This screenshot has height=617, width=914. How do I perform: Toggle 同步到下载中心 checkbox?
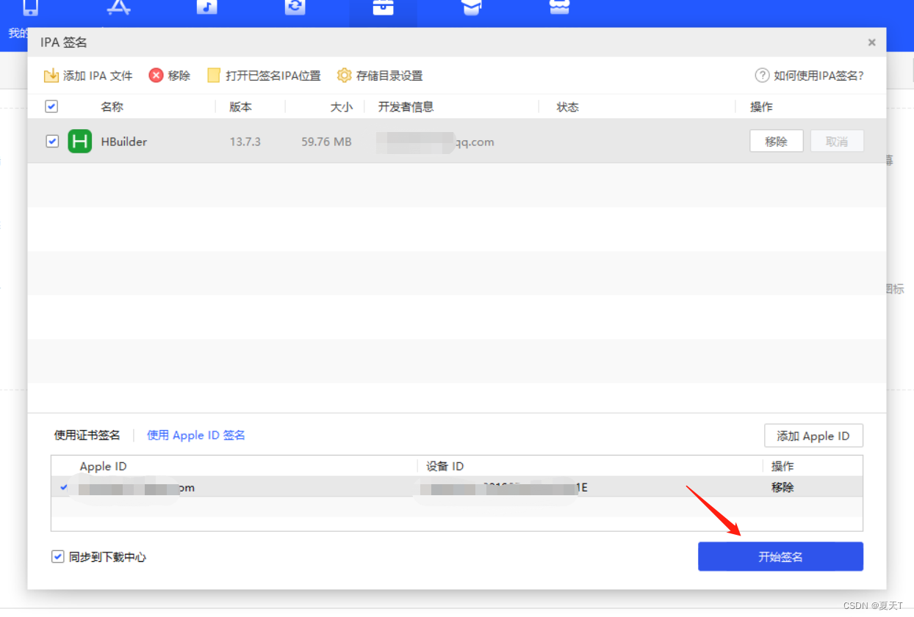(x=58, y=557)
